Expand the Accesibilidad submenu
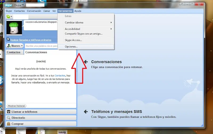213x134 pixels. point(86,29)
